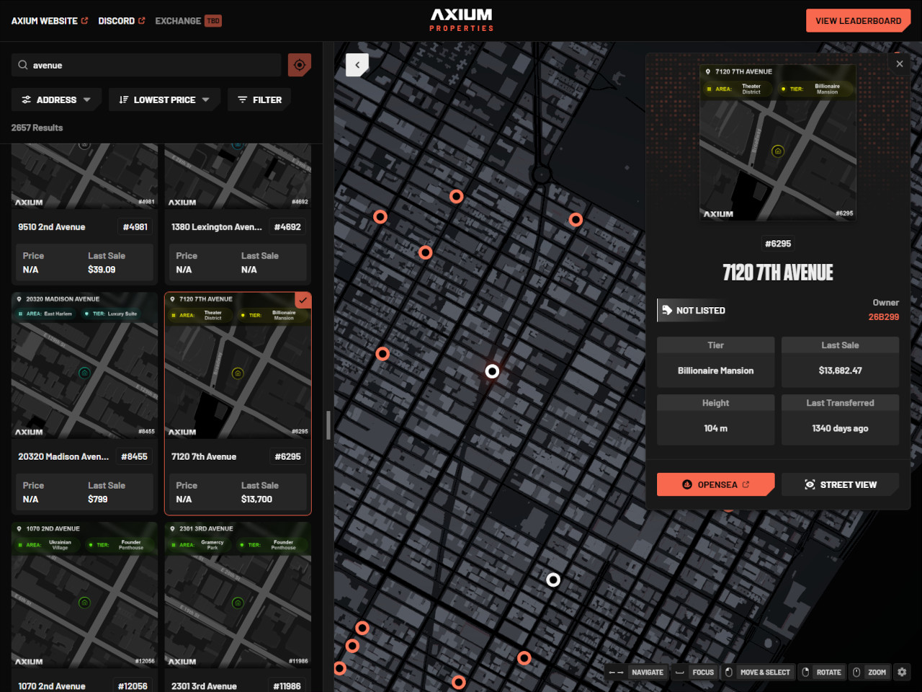Open the Discord link in header
The height and width of the screenshot is (692, 922).
coord(121,21)
